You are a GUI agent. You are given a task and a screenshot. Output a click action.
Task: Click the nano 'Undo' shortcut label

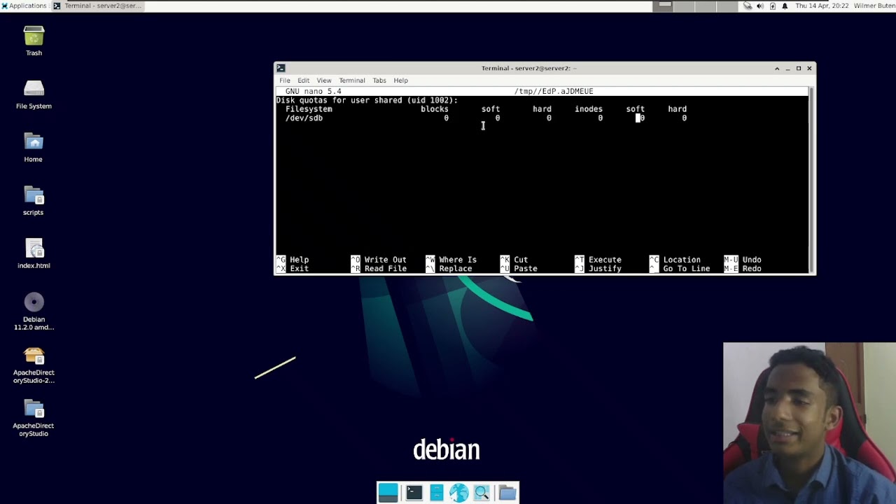752,260
